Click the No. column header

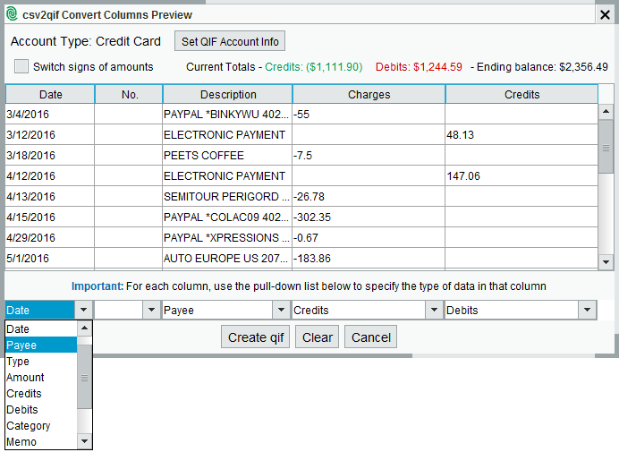129,95
